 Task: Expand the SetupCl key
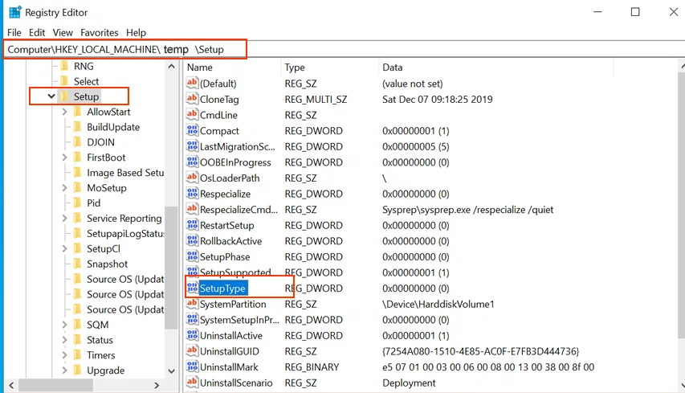coord(65,248)
